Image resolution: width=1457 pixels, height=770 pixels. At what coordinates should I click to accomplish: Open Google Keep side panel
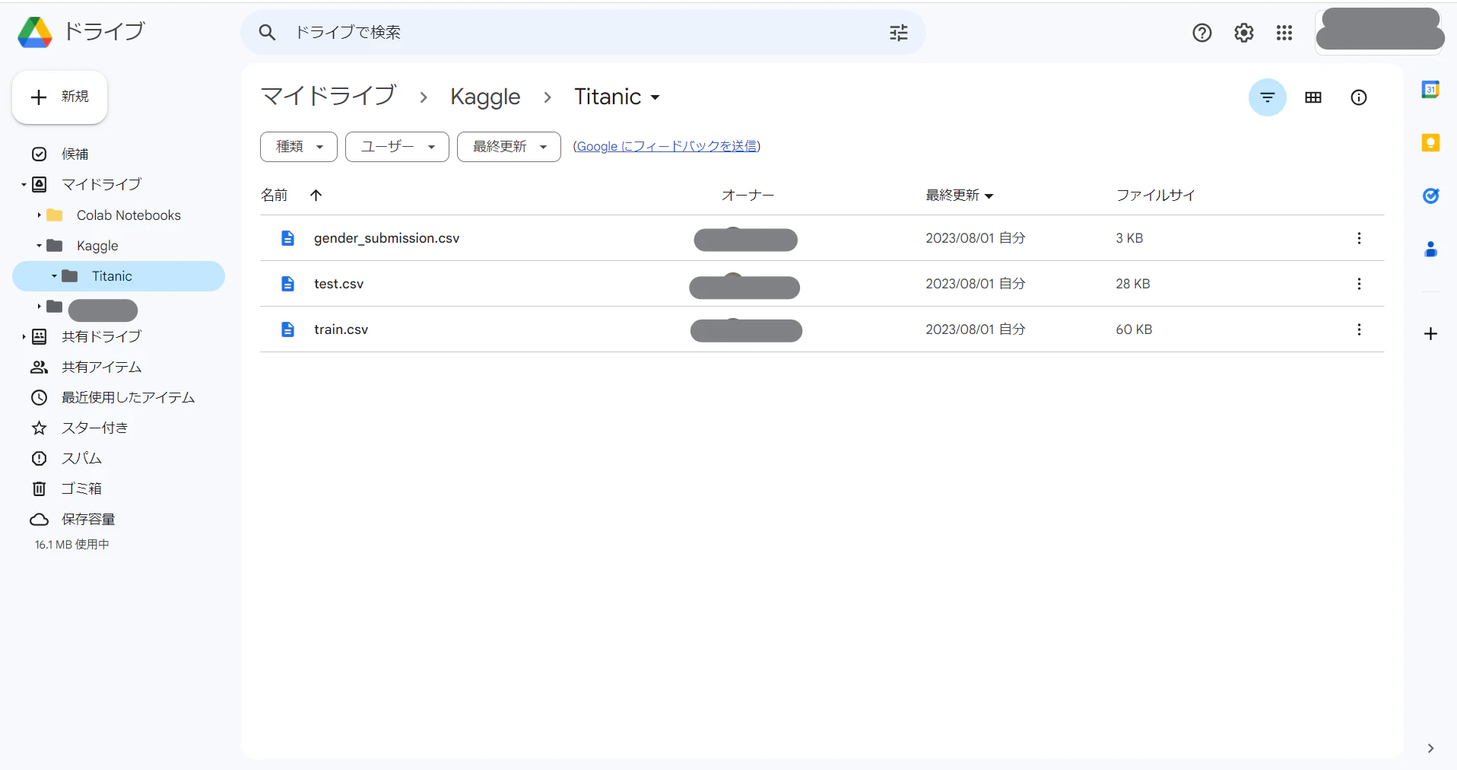tap(1430, 143)
